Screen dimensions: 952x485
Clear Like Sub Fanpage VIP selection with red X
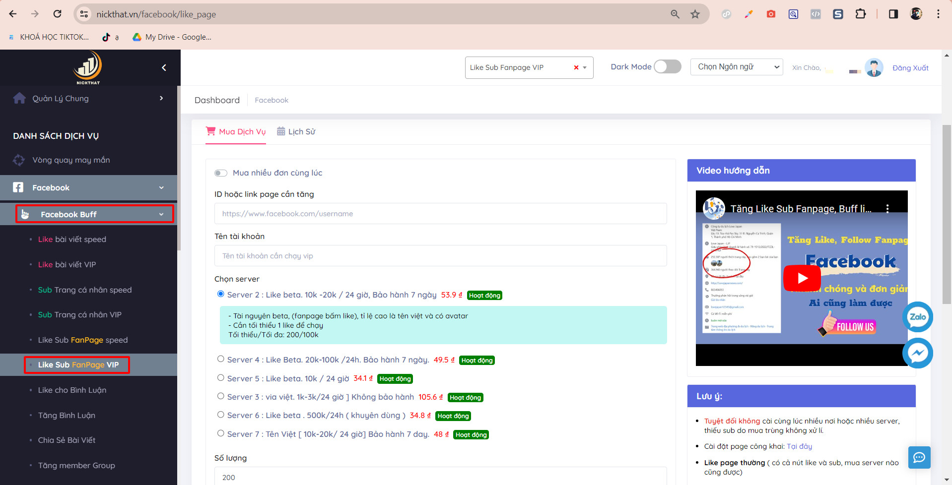point(576,67)
